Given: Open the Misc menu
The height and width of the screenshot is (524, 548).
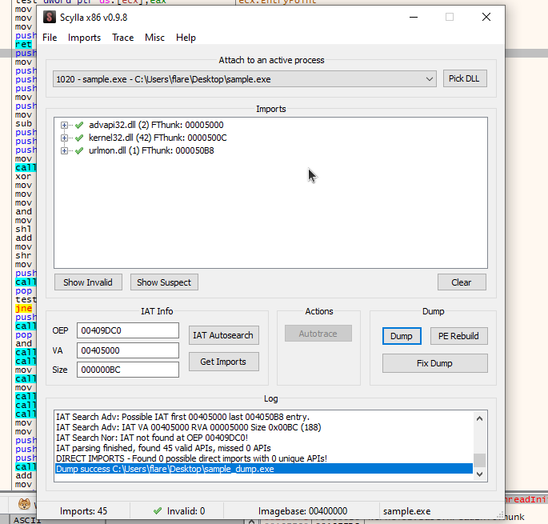Looking at the screenshot, I should pyautogui.click(x=155, y=38).
